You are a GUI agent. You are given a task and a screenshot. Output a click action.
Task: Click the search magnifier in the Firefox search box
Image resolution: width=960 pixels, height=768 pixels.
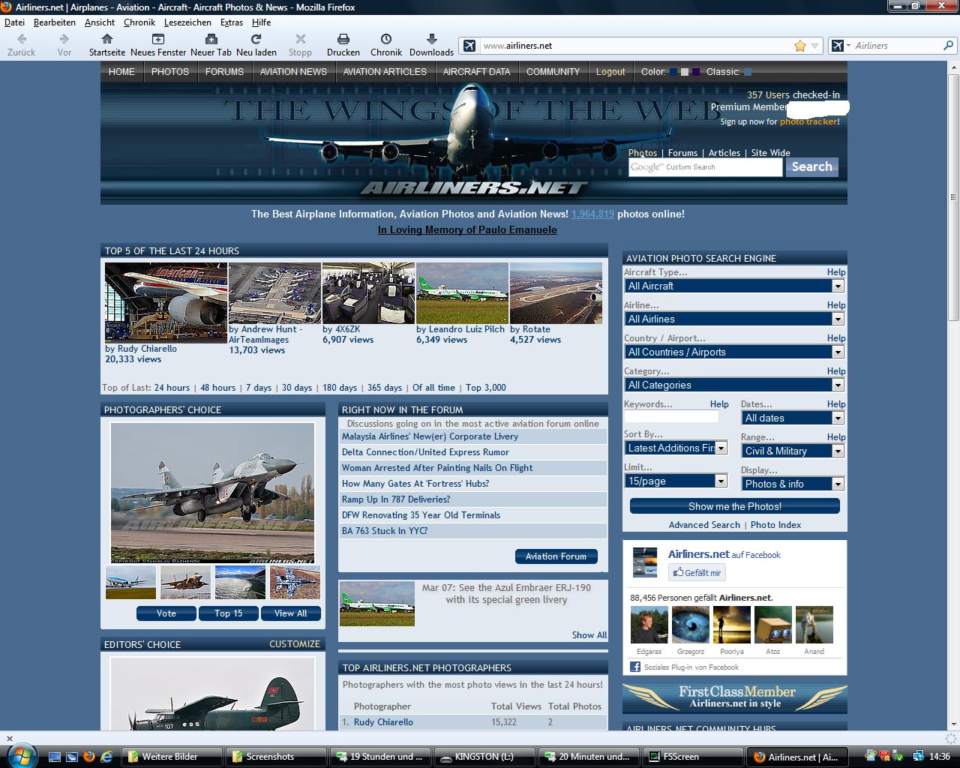pos(948,46)
